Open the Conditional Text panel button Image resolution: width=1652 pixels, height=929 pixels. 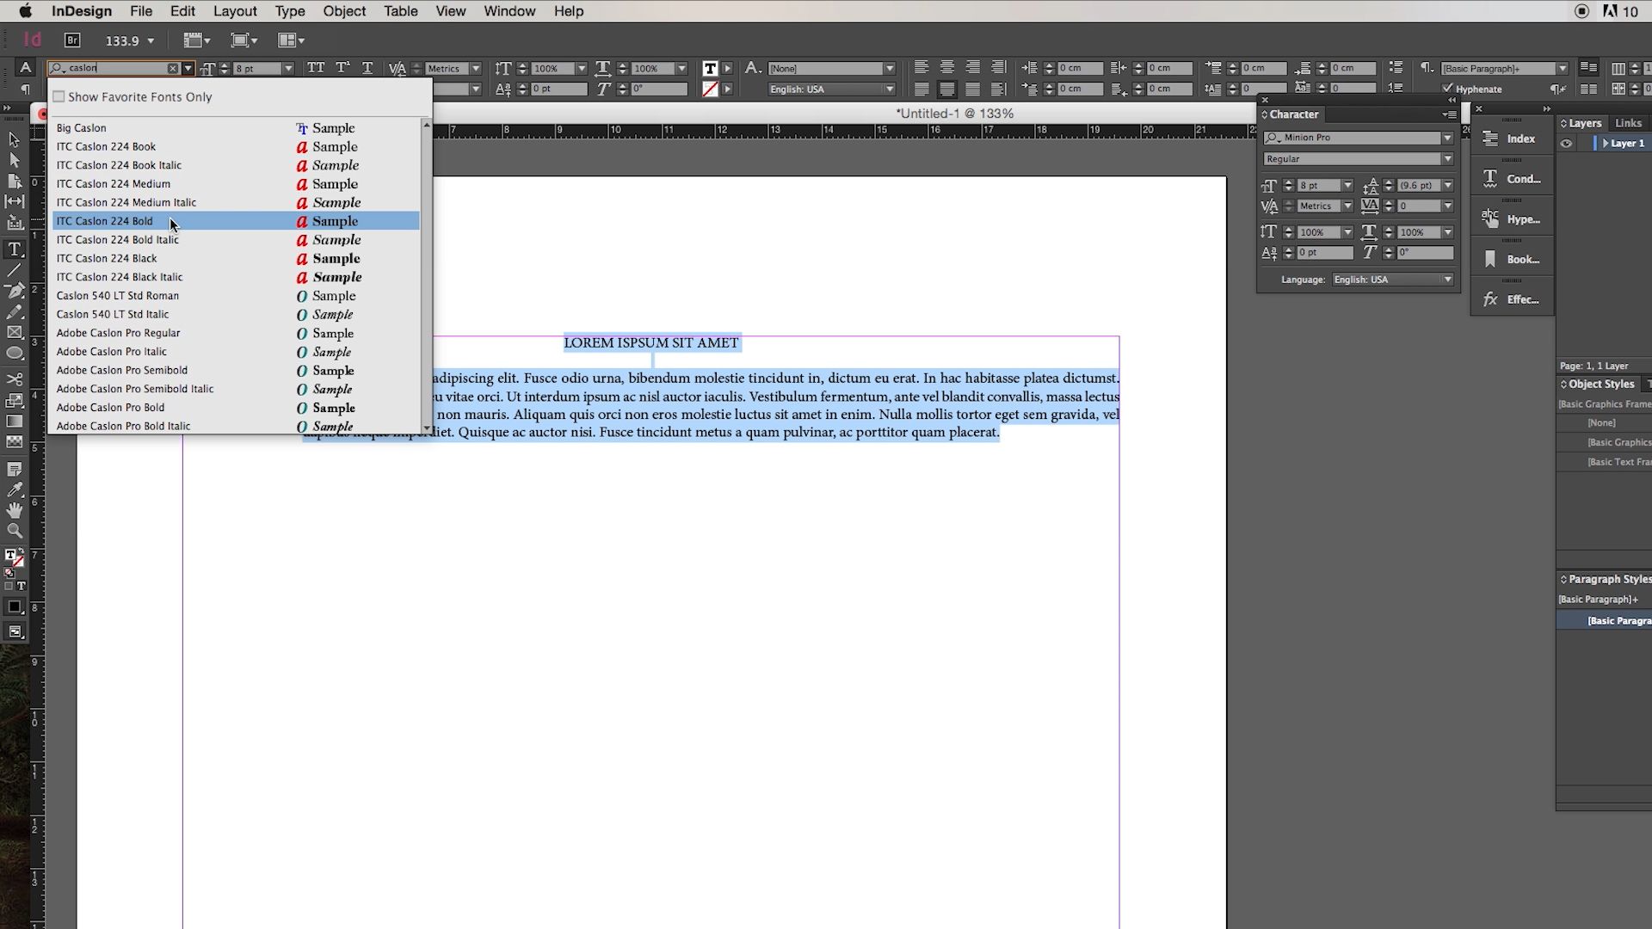click(1512, 179)
